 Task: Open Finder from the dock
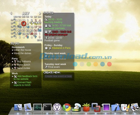click(18, 108)
